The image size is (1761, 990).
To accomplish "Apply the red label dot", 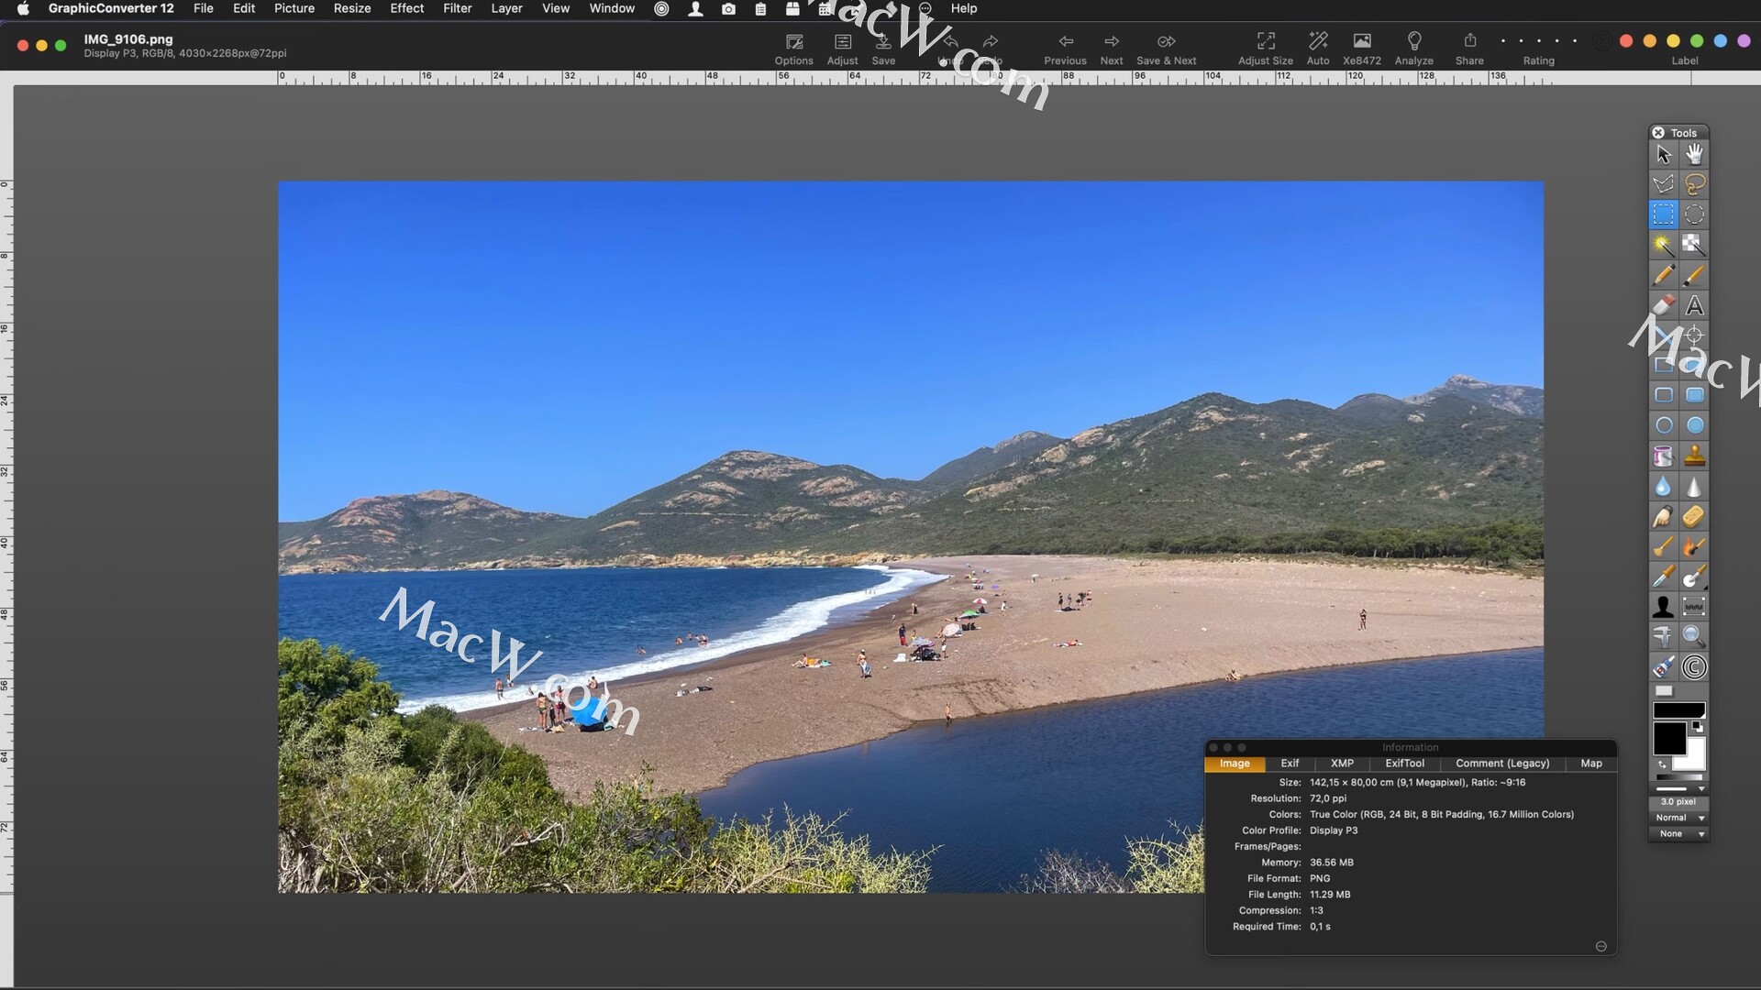I will coord(1626,41).
